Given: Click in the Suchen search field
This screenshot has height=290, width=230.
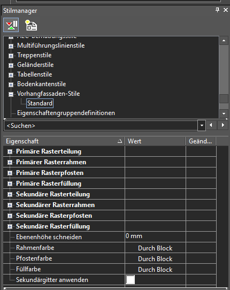Looking at the screenshot, I should click(x=101, y=126).
